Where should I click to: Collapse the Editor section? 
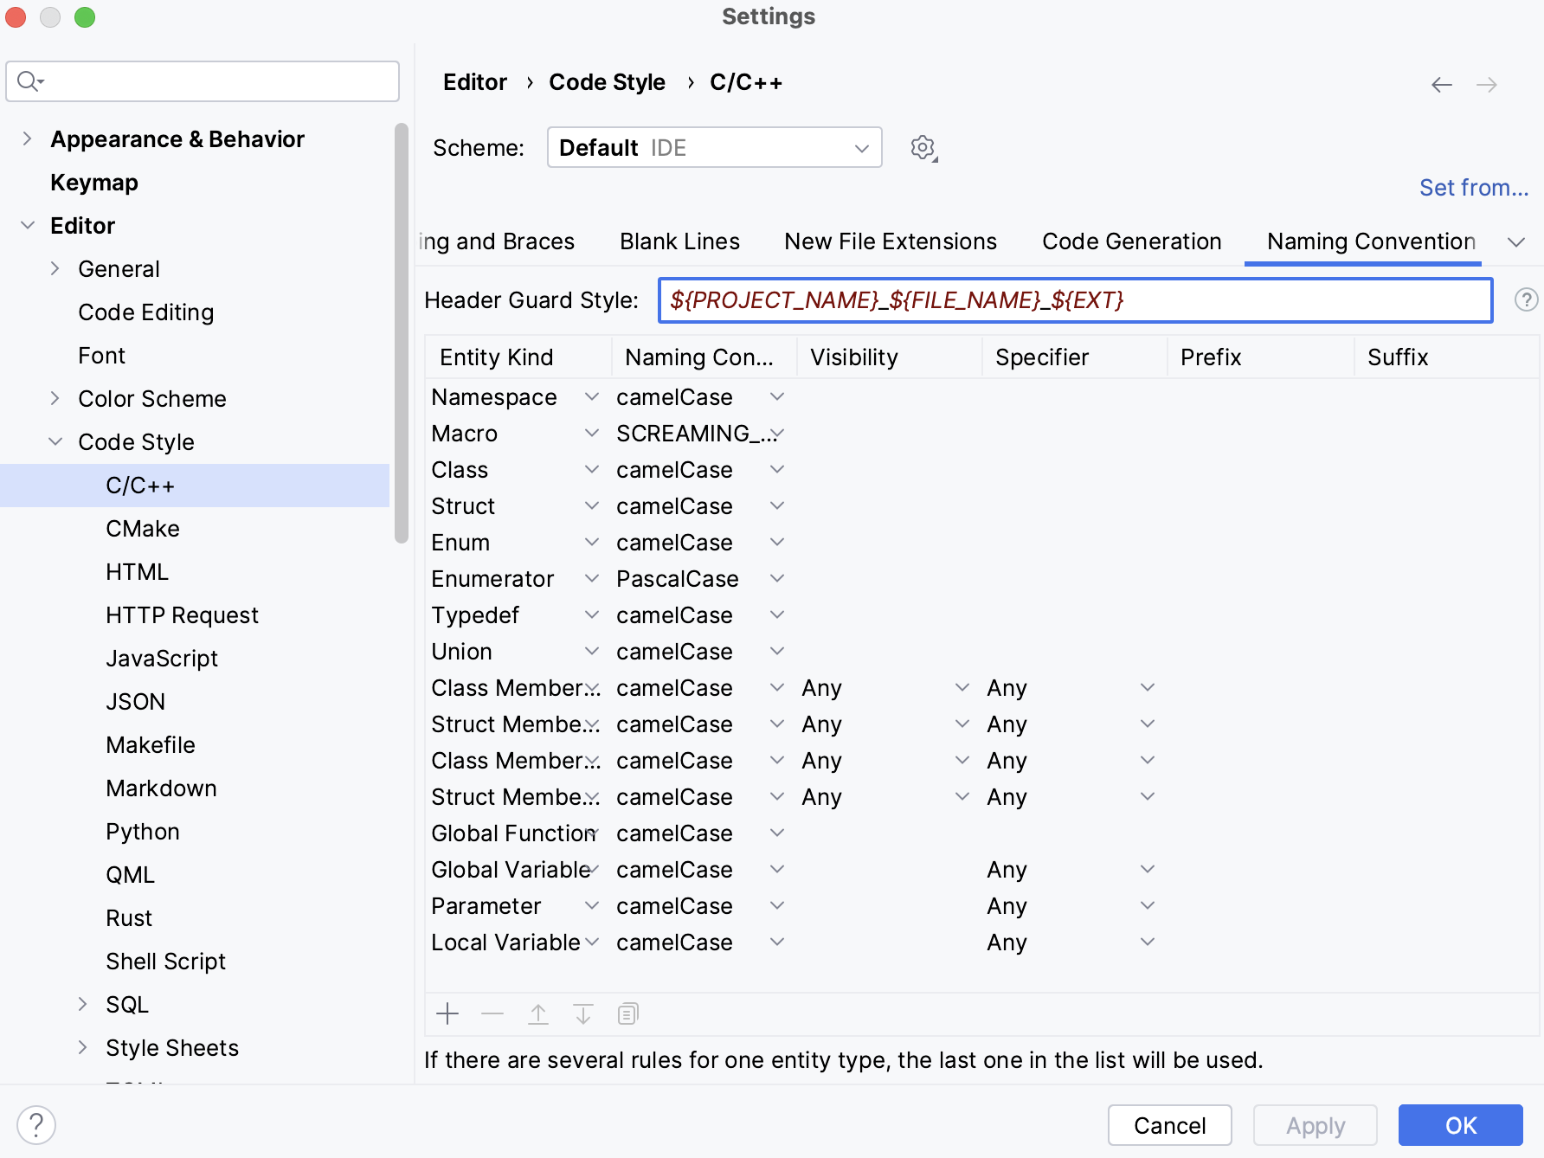28,225
